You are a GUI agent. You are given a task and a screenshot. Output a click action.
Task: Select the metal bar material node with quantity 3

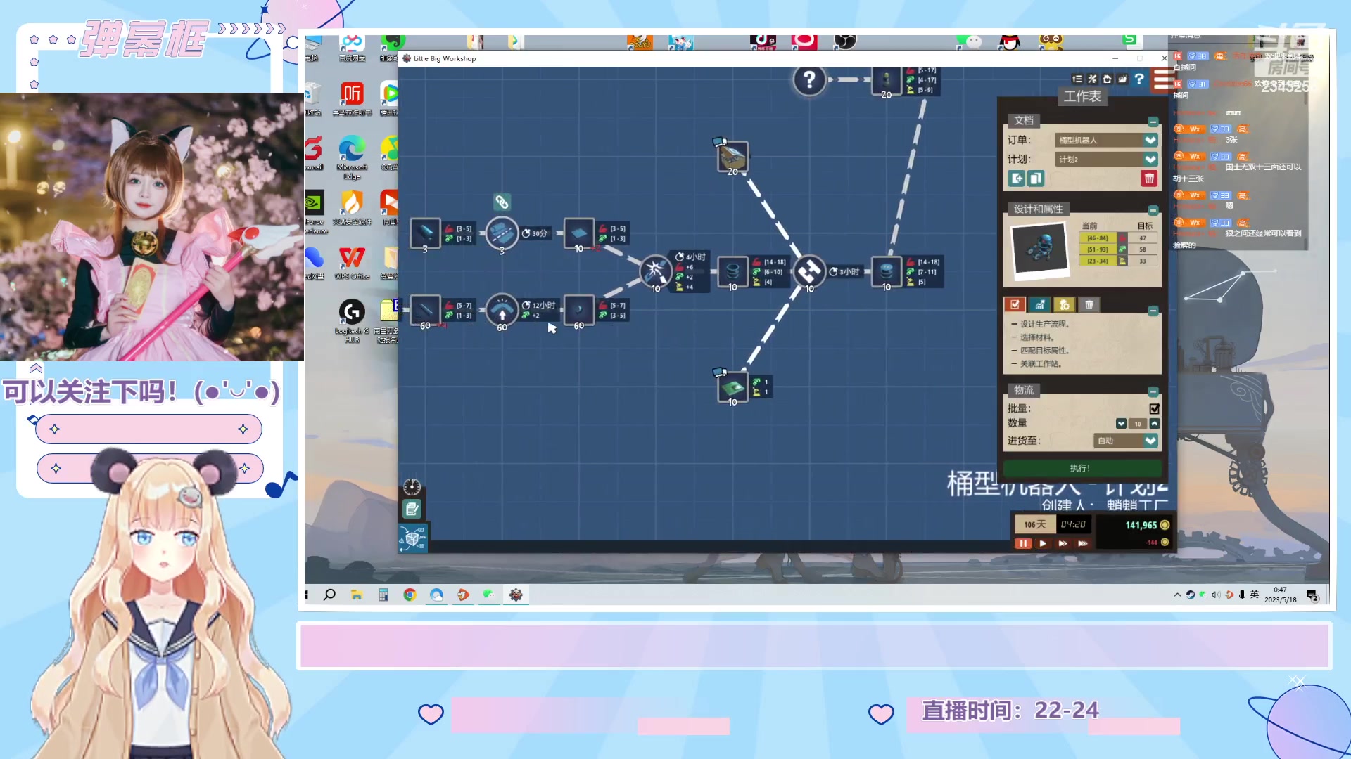pos(425,233)
